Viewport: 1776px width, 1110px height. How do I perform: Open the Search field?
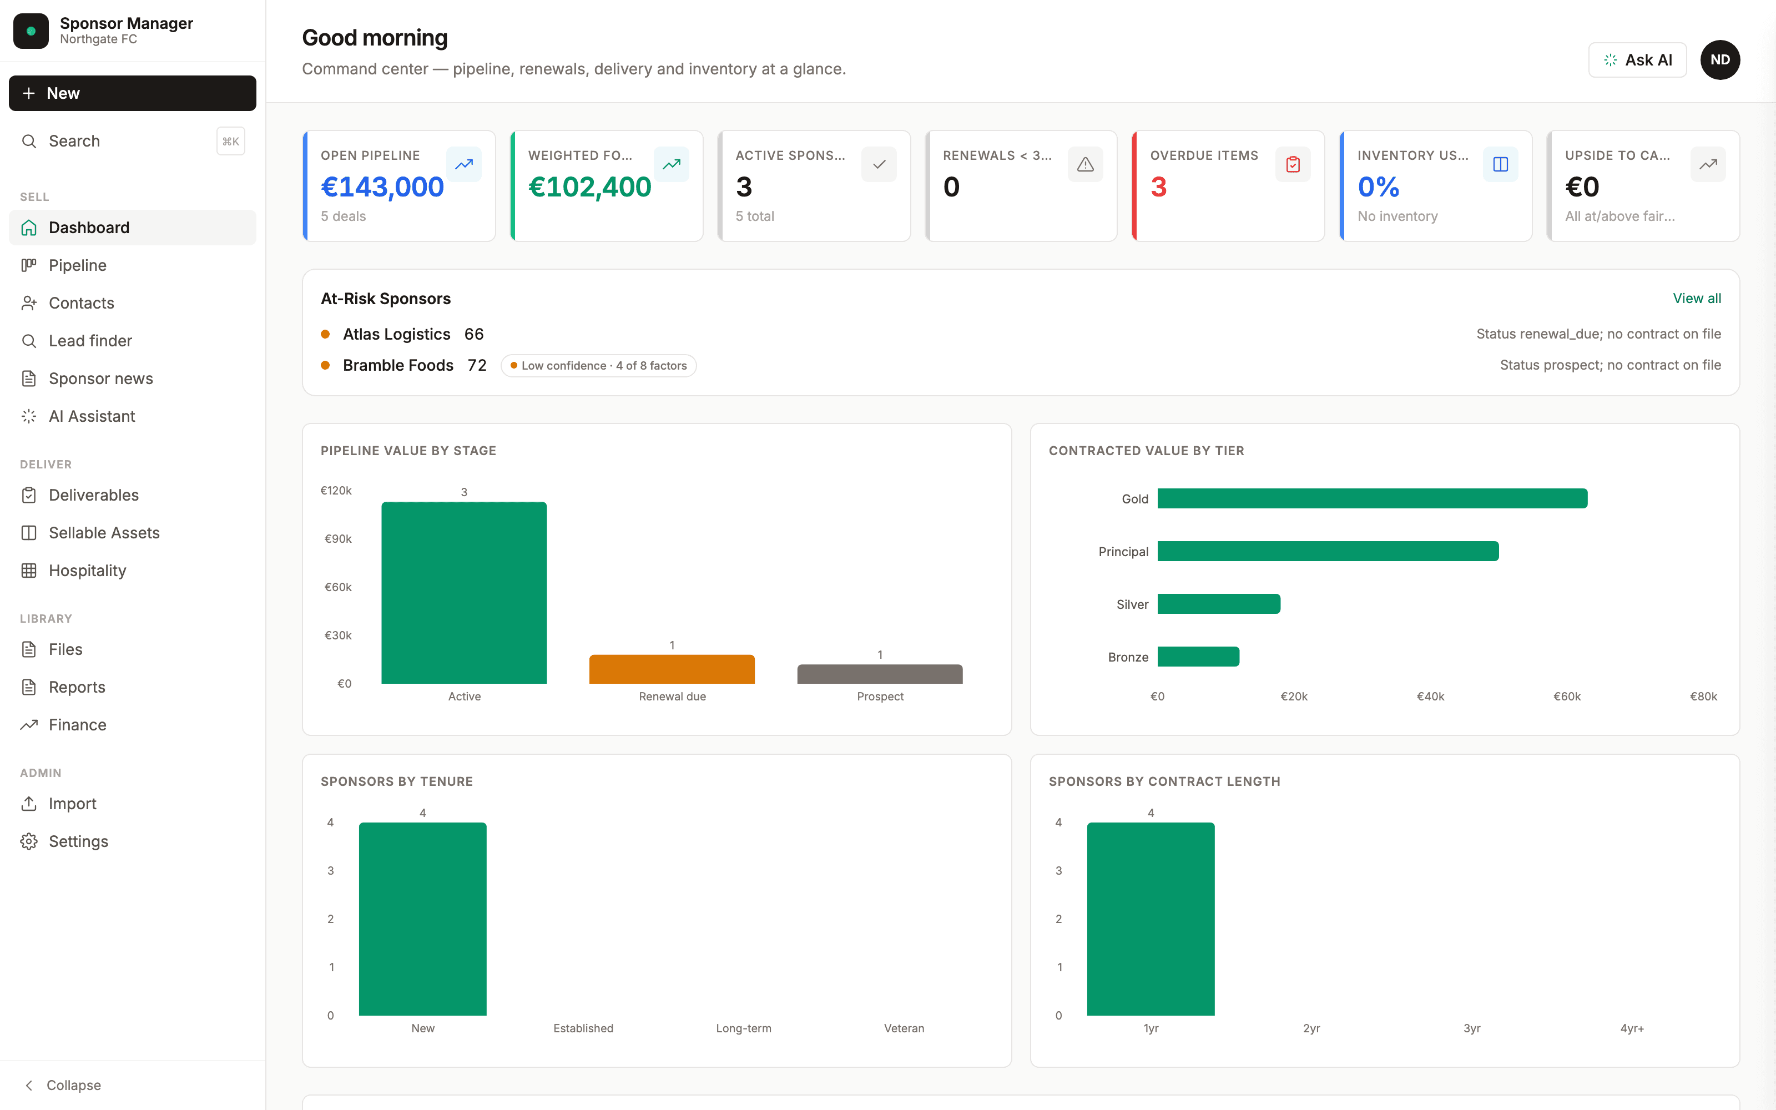pyautogui.click(x=132, y=141)
